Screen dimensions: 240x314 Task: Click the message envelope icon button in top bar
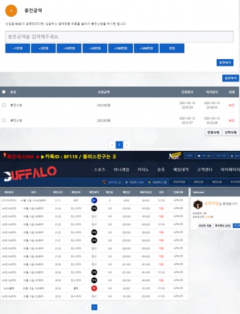click(204, 156)
